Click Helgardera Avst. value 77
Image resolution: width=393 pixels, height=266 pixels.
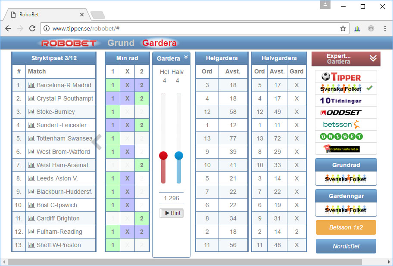click(x=233, y=138)
